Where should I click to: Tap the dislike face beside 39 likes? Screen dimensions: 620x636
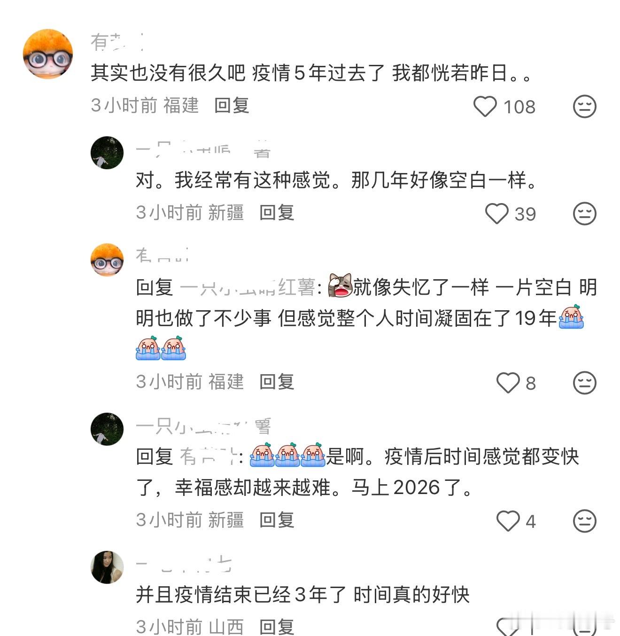pyautogui.click(x=585, y=213)
